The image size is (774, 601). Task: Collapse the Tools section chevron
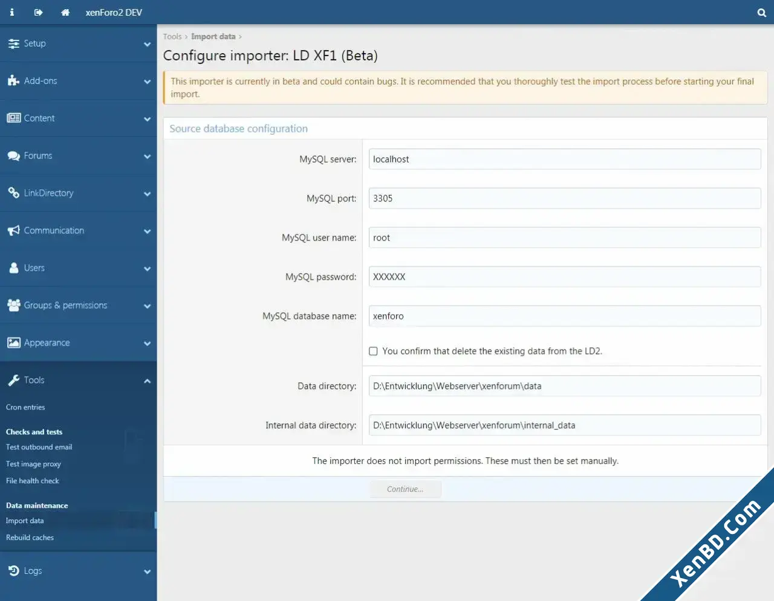pos(147,381)
